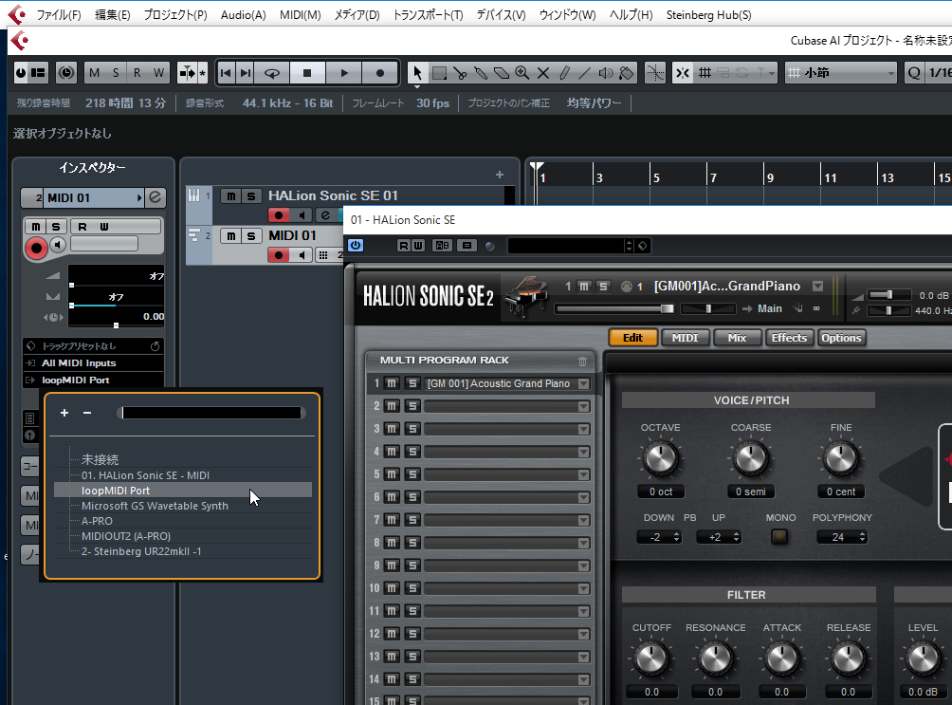This screenshot has height=705, width=952.
Task: Toggle the Cycle loop button
Action: tap(272, 74)
